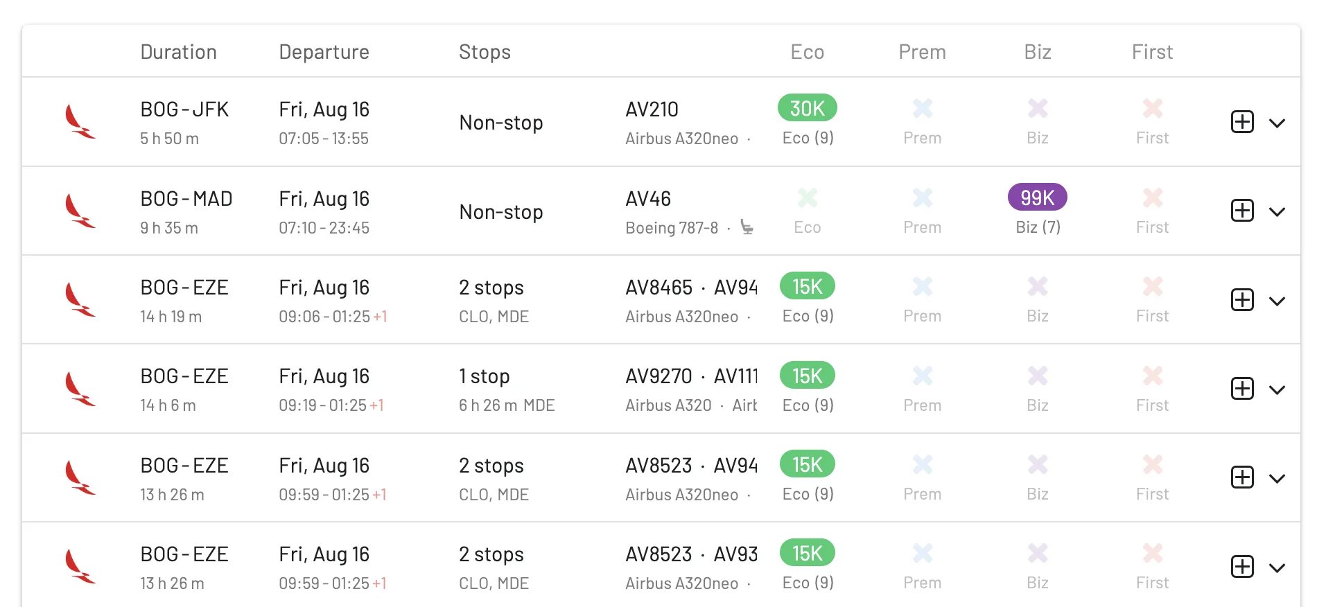Click the Avianca logo on BOG-JFK row
Viewport: 1317px width, 607px height.
[80, 121]
